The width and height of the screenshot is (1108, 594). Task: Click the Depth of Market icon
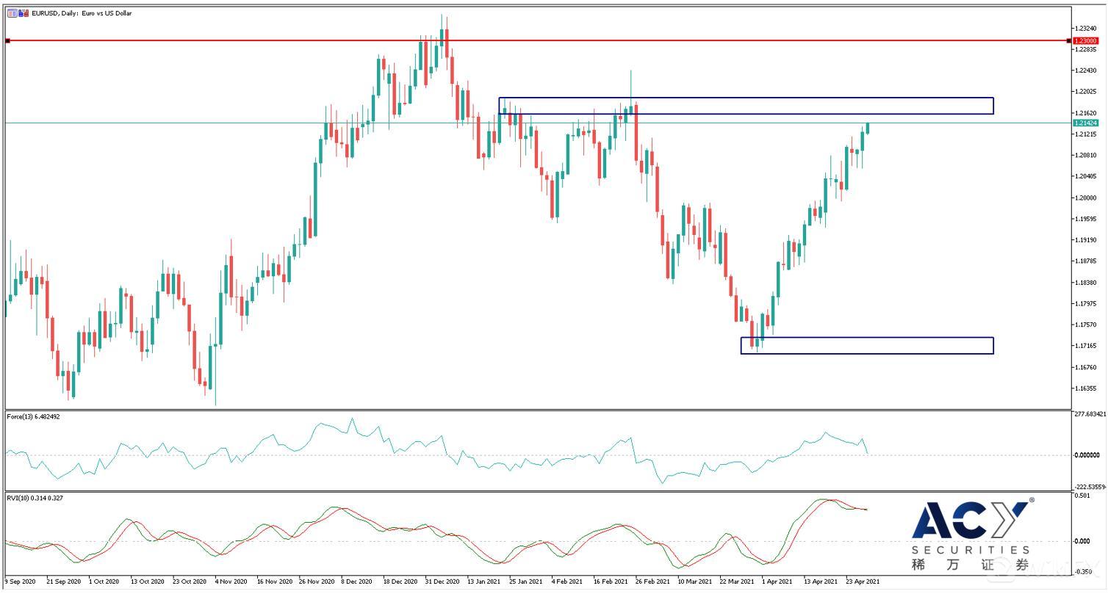[x=24, y=13]
